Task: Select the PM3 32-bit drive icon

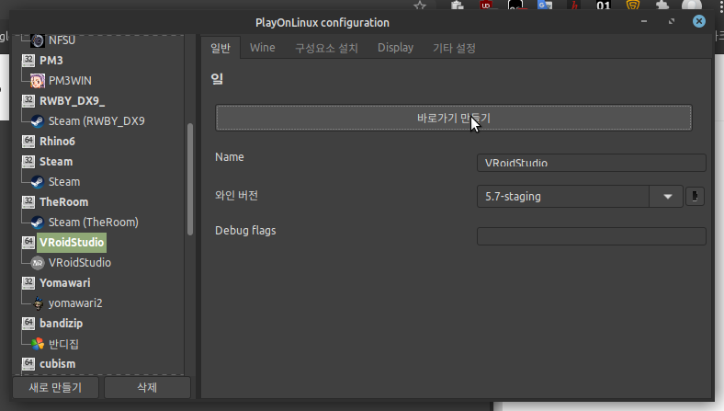Action: 28,60
